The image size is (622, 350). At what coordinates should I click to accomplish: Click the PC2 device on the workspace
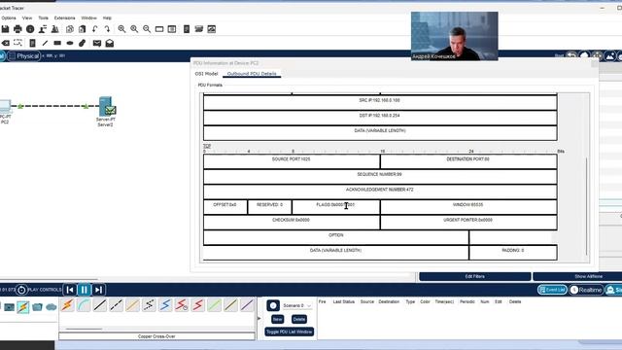point(5,106)
